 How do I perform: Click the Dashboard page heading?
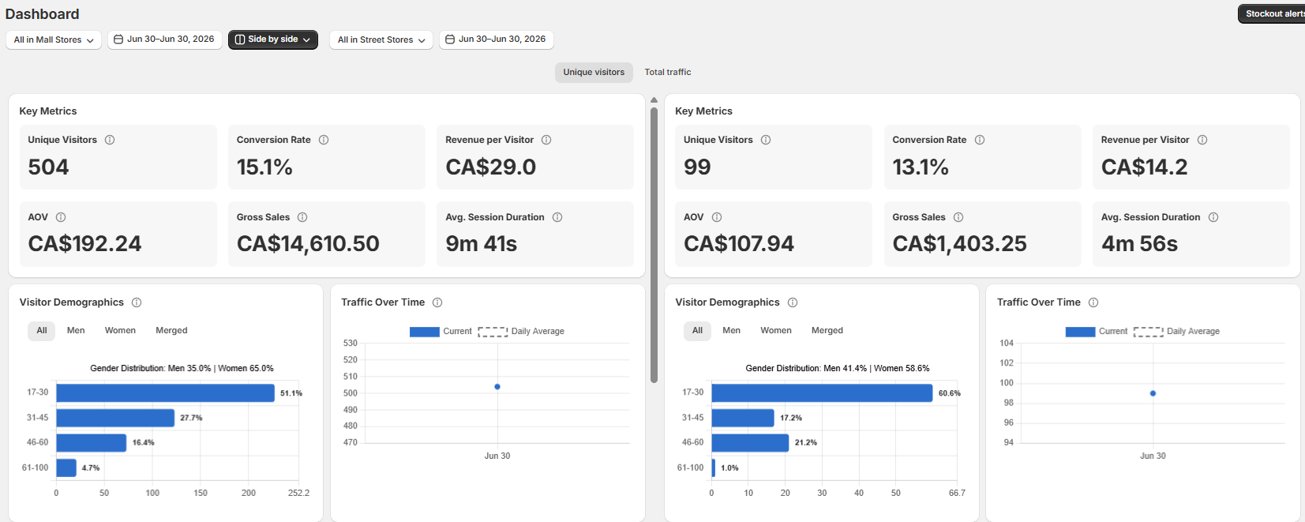tap(42, 14)
